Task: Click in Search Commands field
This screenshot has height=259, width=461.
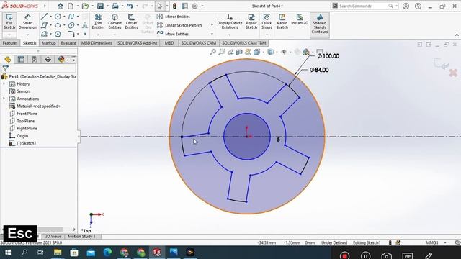Action: (363, 6)
